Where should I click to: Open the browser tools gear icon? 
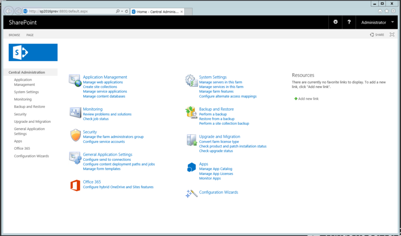pyautogui.click(x=393, y=11)
